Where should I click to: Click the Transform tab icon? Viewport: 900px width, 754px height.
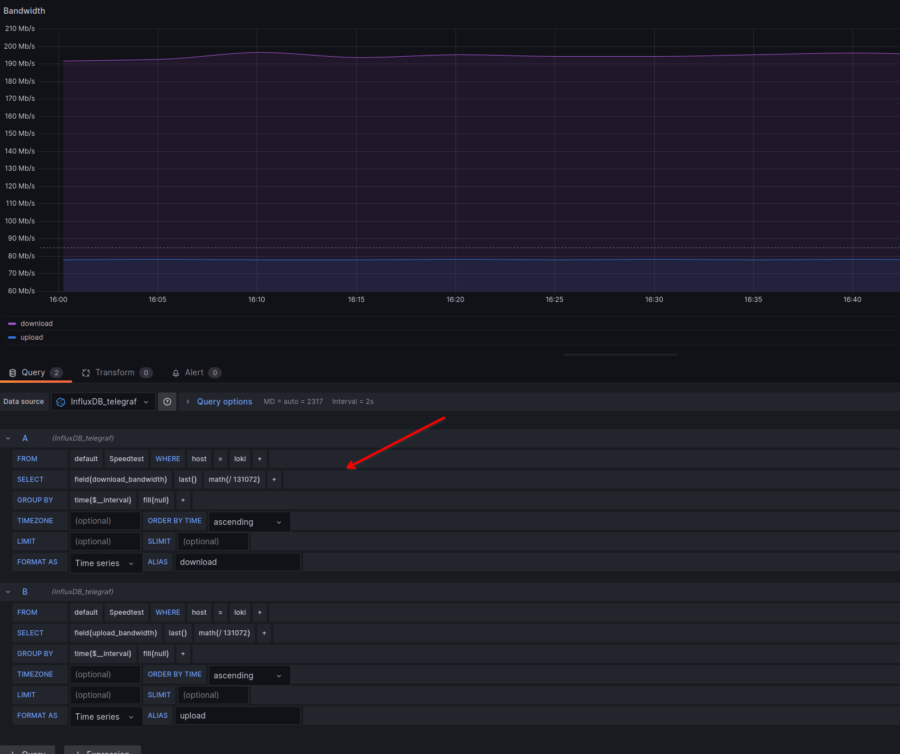(86, 373)
